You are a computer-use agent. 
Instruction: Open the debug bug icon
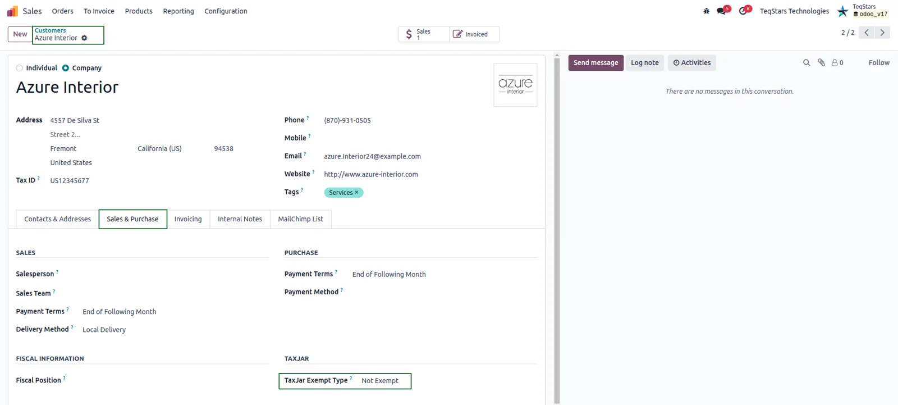click(x=707, y=11)
